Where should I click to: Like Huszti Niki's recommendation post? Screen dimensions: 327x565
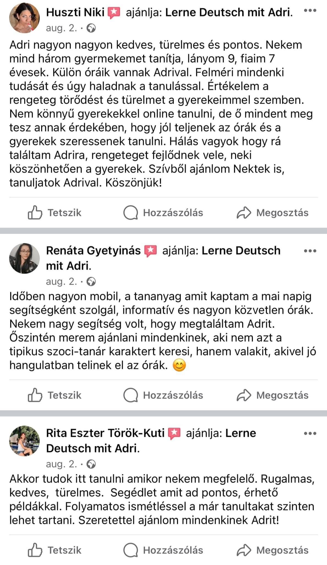54,213
